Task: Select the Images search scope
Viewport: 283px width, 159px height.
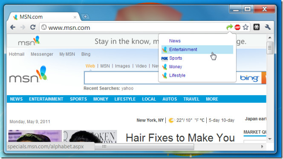Action: [x=122, y=66]
